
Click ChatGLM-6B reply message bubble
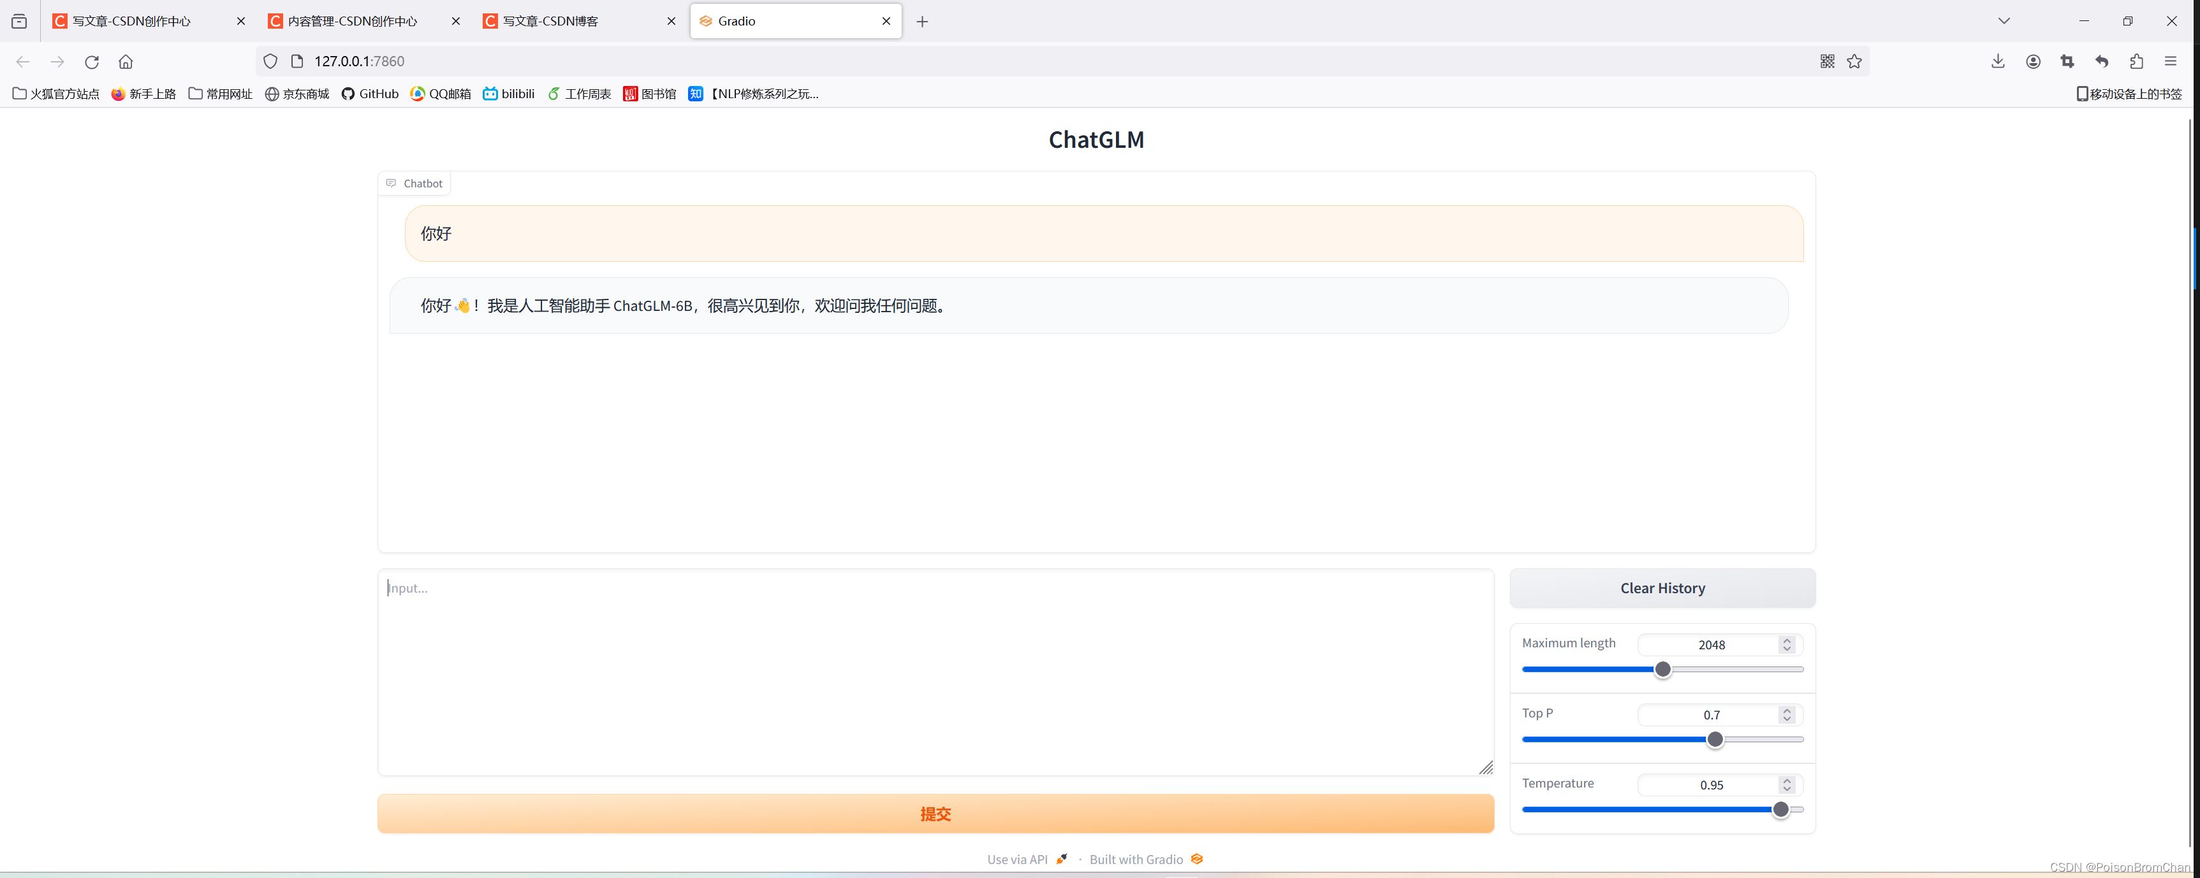pos(1089,305)
